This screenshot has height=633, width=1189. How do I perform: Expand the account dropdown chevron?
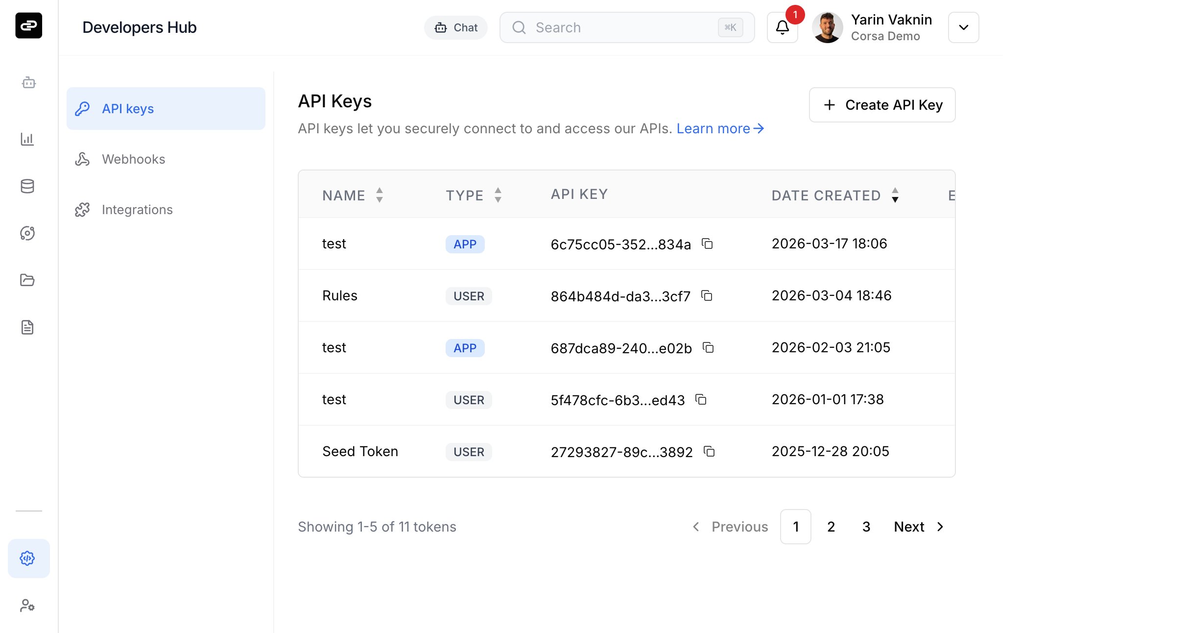click(x=963, y=27)
